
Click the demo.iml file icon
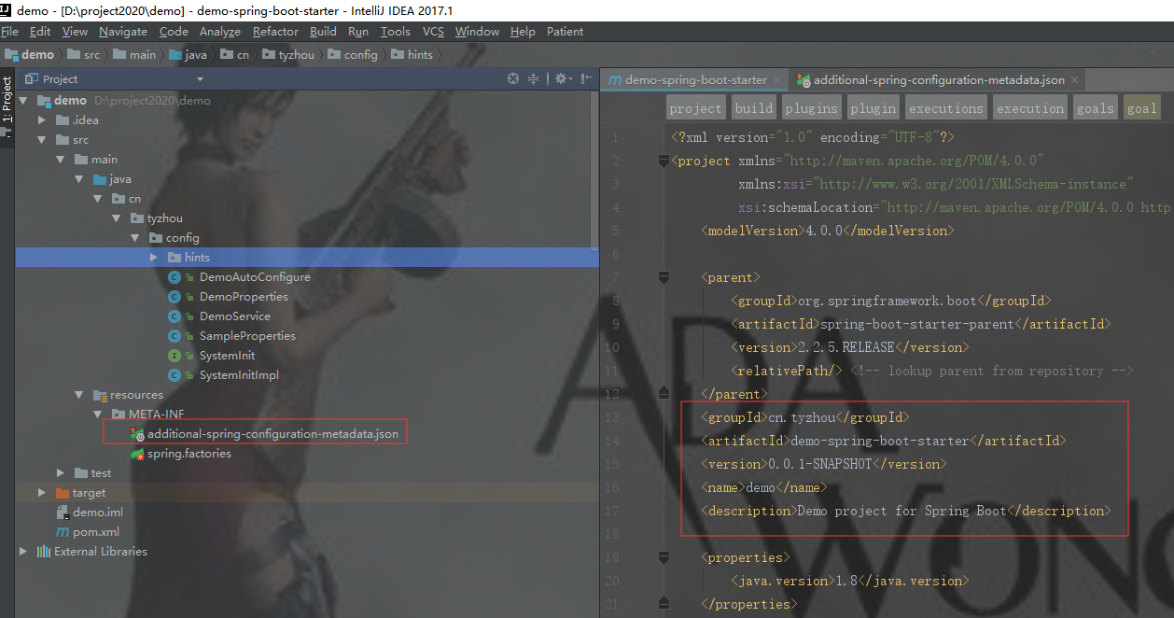[63, 513]
